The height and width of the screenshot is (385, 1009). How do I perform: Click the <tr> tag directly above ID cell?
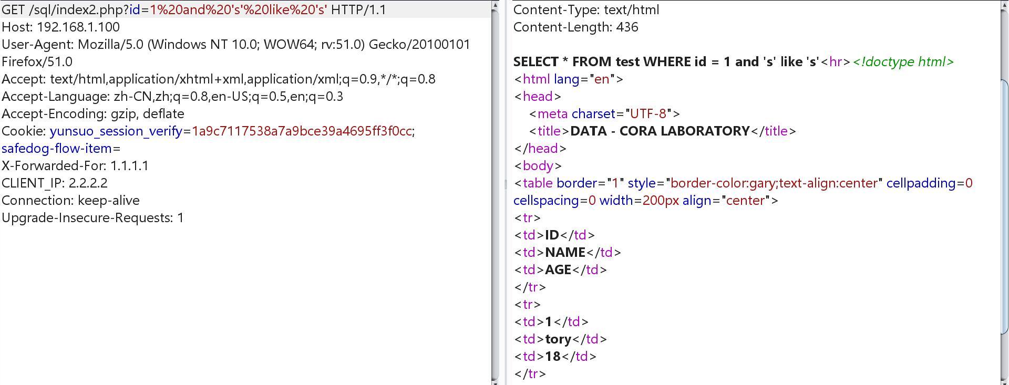coord(528,217)
